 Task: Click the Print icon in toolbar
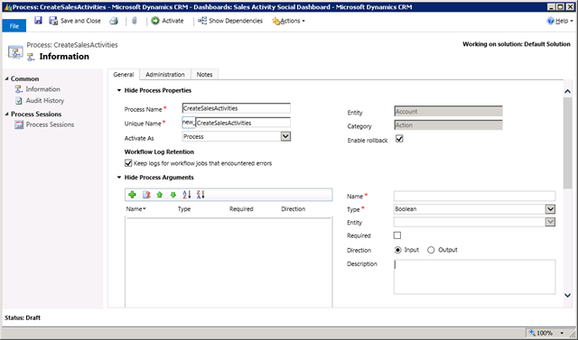click(x=114, y=21)
